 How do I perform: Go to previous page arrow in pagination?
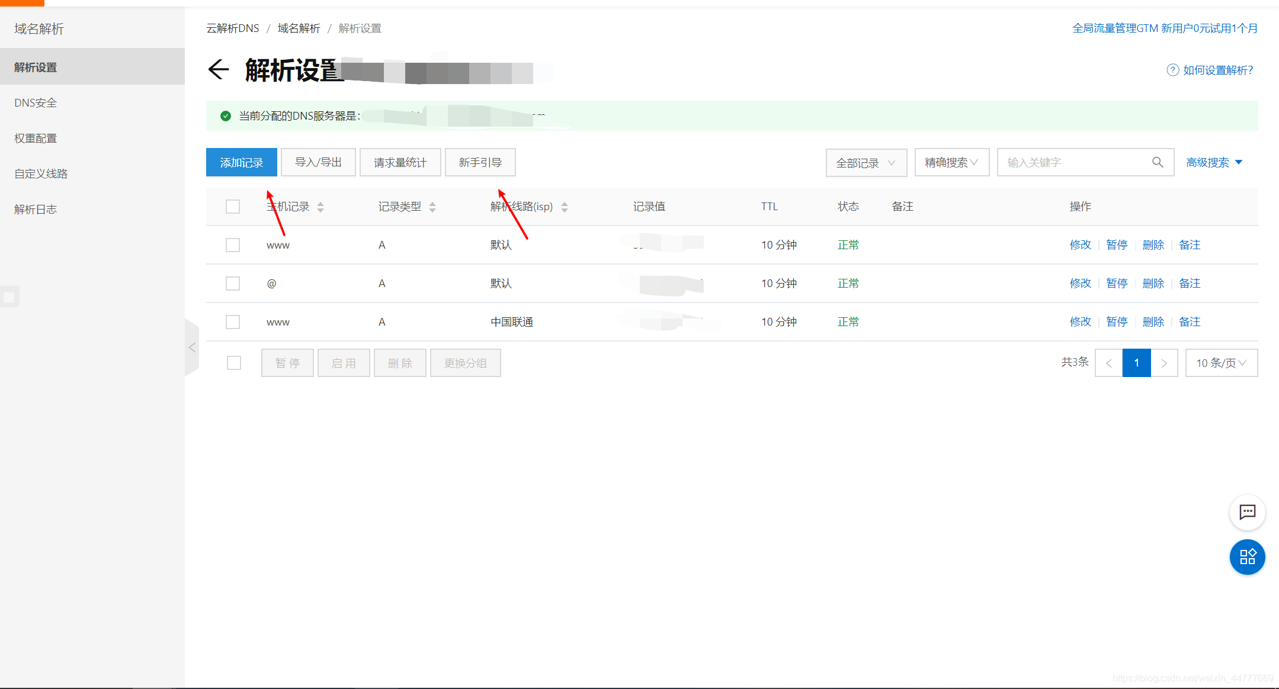[x=1108, y=363]
